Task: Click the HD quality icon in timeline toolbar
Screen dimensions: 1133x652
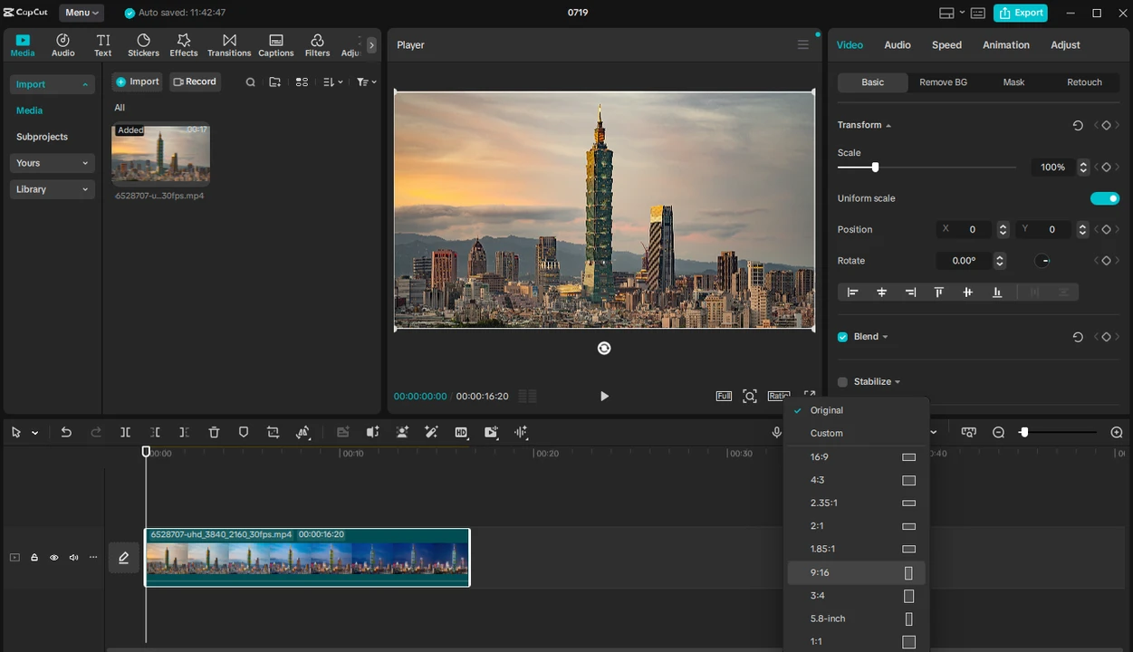Action: click(x=461, y=433)
